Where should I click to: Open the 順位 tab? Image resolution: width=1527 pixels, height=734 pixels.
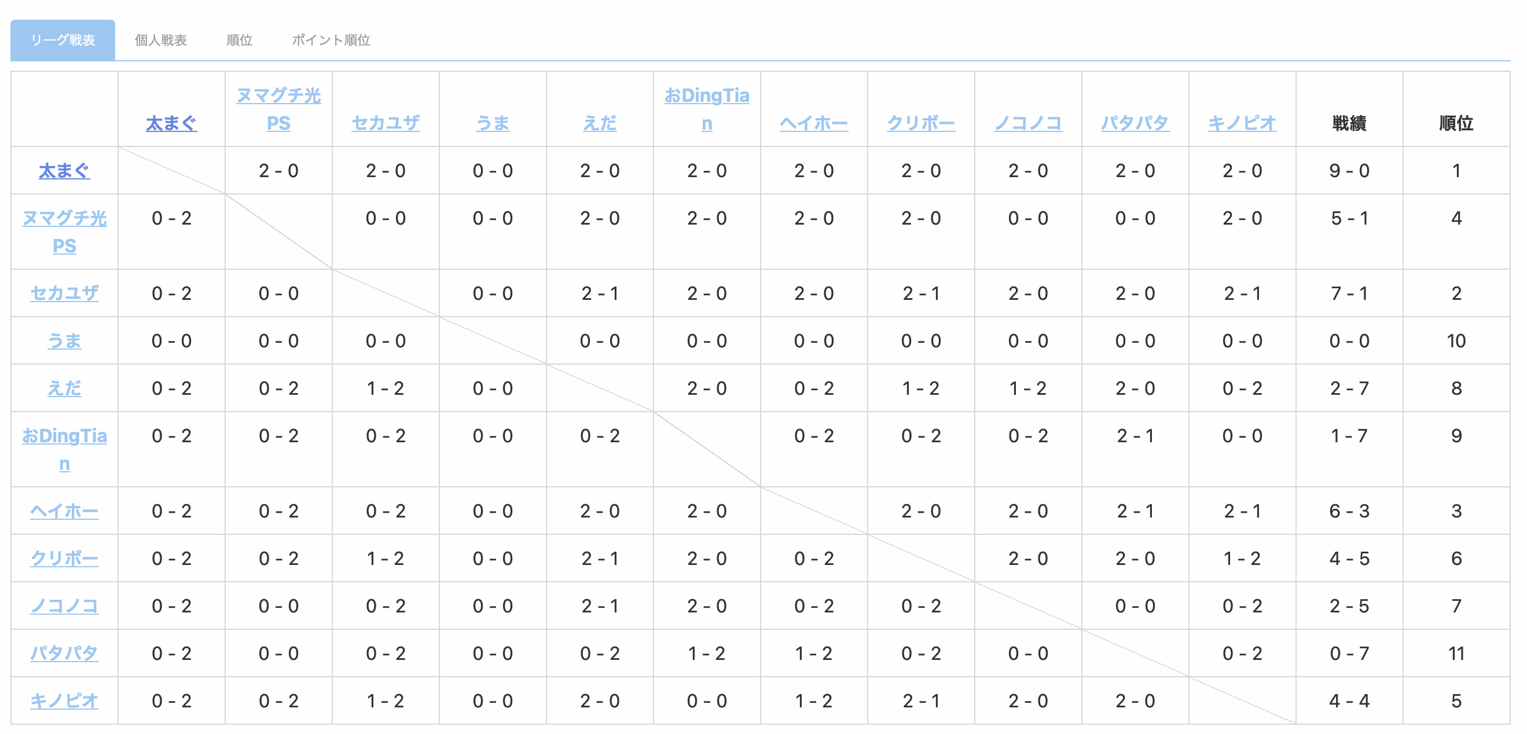tap(240, 41)
